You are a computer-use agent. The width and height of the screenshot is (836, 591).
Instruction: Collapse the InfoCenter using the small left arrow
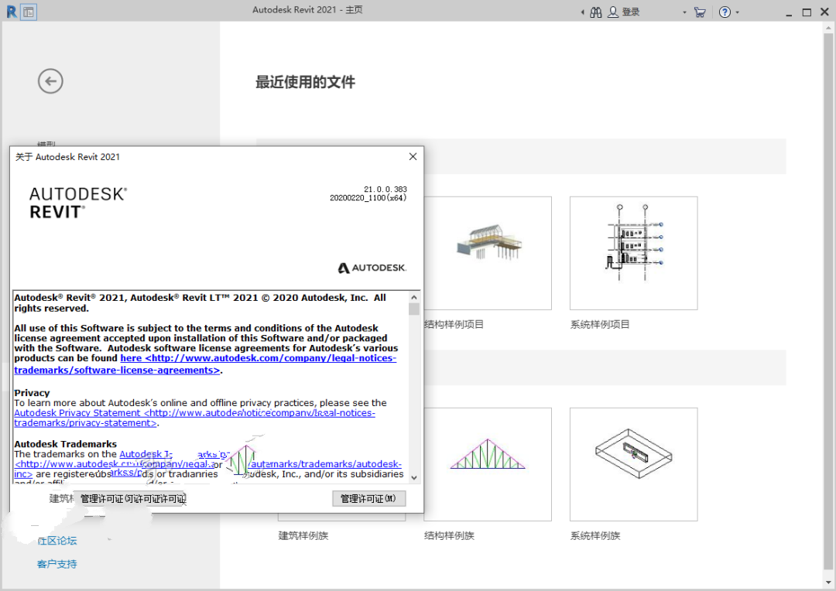click(x=582, y=12)
